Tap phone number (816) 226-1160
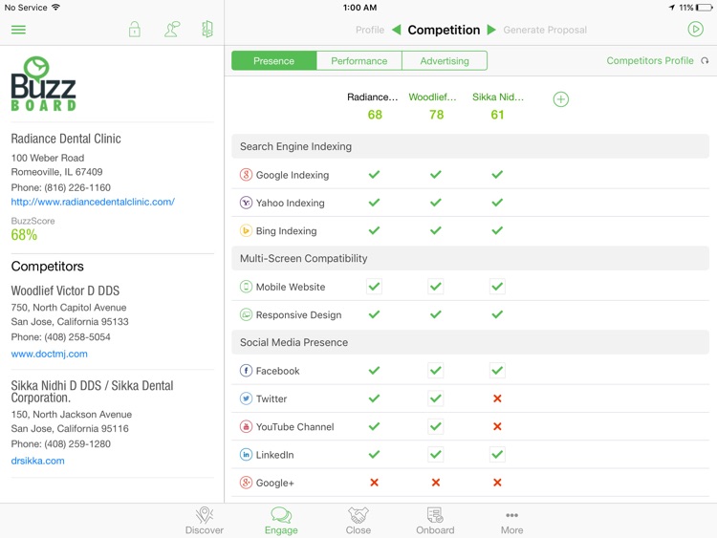The height and width of the screenshot is (538, 717). click(x=77, y=187)
